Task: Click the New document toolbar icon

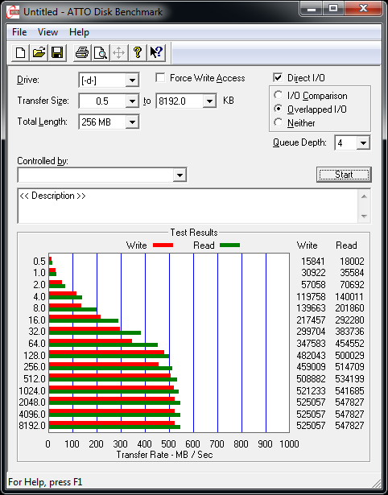Action: pos(20,52)
